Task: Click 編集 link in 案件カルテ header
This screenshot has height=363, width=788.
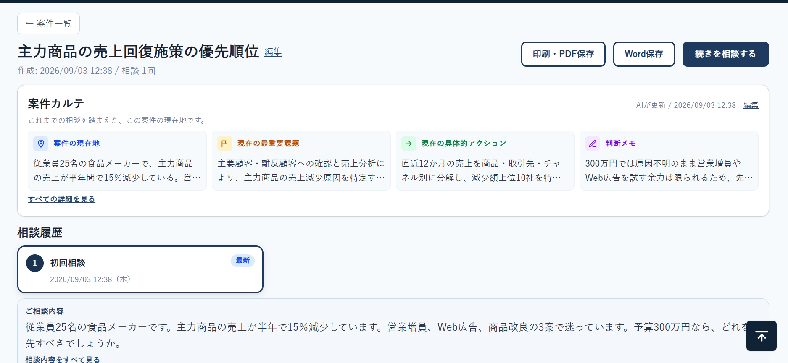Action: [751, 105]
